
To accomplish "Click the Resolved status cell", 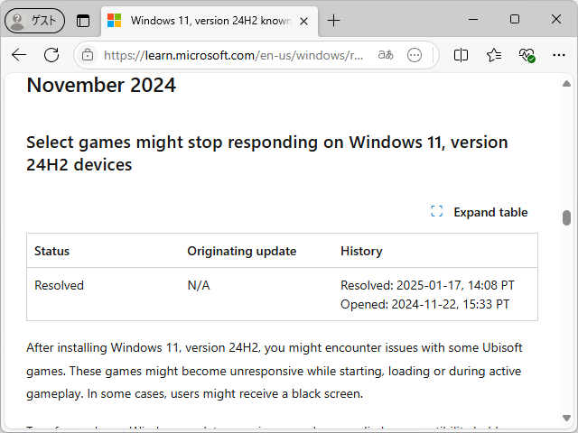I will click(59, 285).
